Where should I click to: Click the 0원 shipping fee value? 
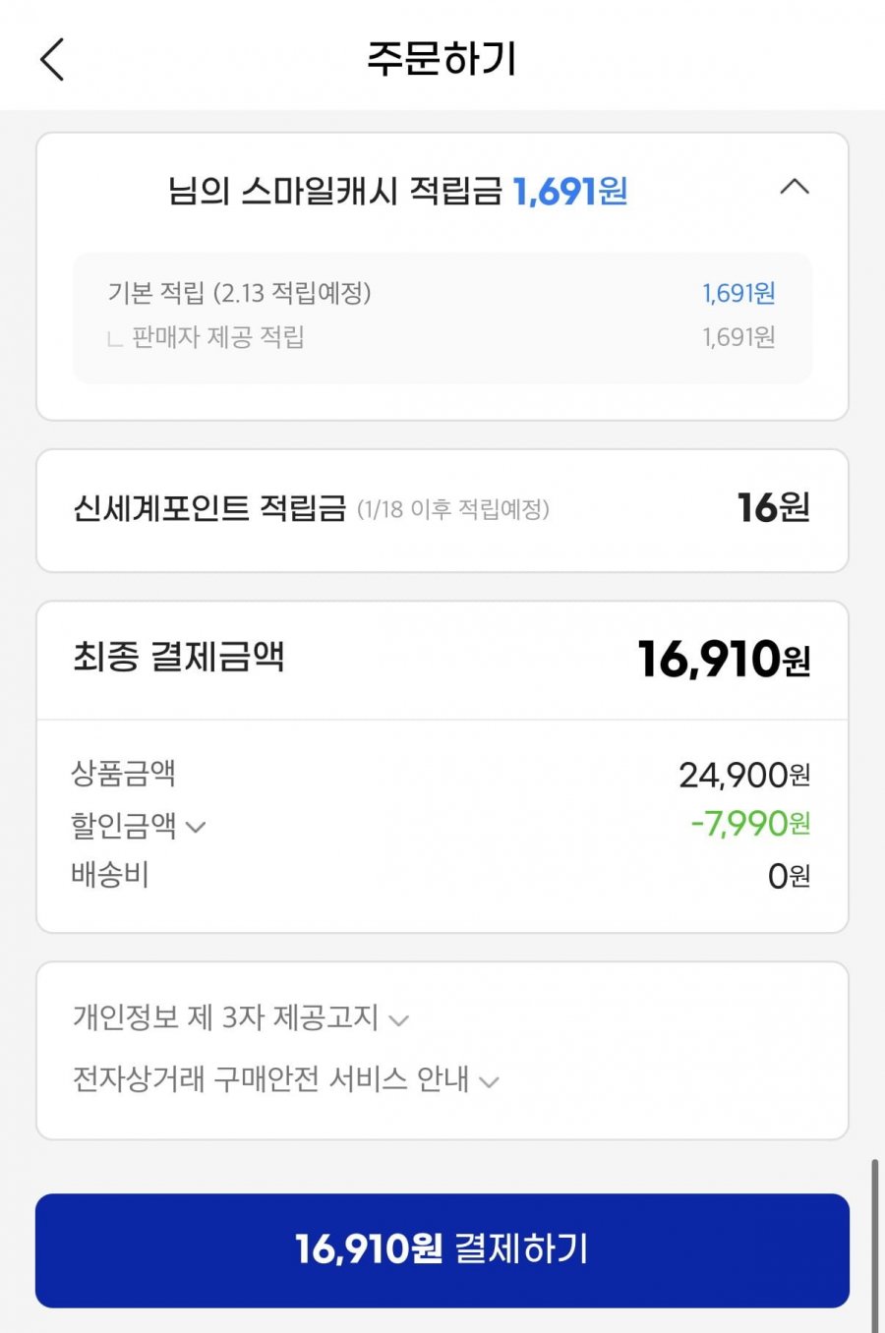(789, 875)
